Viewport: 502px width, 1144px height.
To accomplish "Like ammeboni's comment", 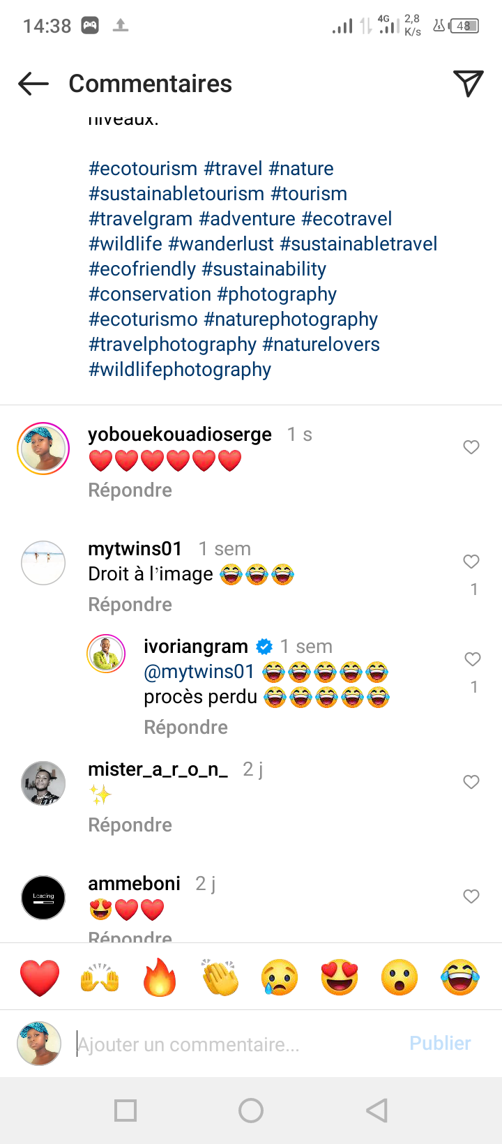I will tap(471, 896).
